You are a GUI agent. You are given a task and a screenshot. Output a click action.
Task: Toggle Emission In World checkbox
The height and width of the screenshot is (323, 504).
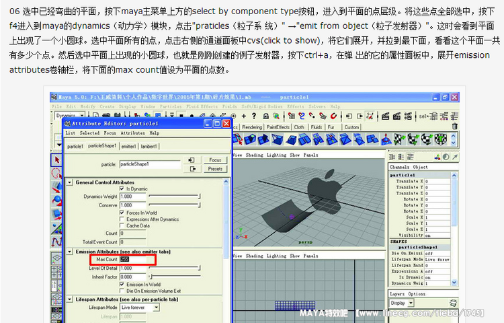pyautogui.click(x=122, y=285)
